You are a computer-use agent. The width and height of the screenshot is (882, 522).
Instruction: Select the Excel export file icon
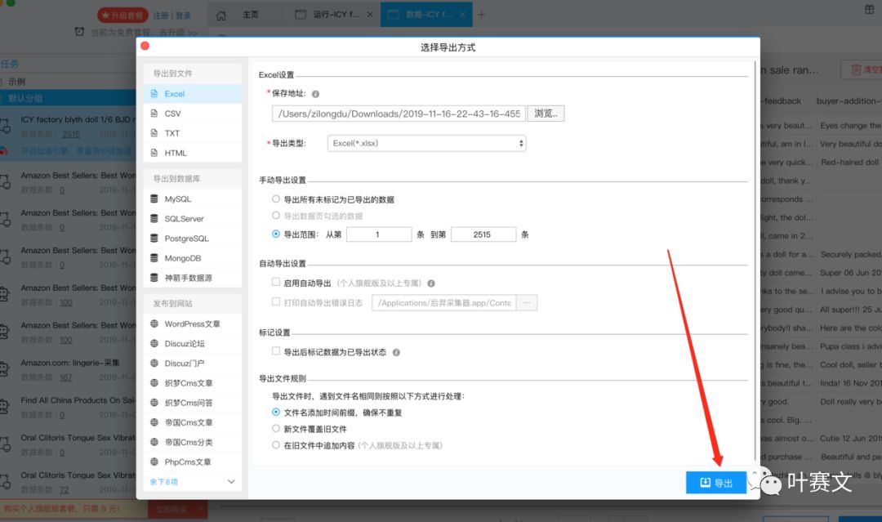154,94
